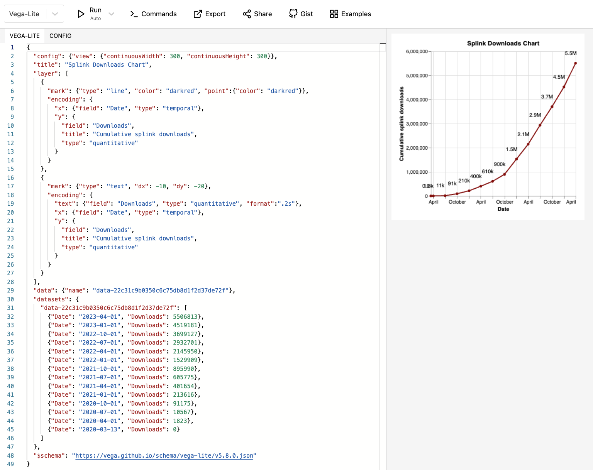Click the Run play icon
The width and height of the screenshot is (593, 470).
pos(81,14)
